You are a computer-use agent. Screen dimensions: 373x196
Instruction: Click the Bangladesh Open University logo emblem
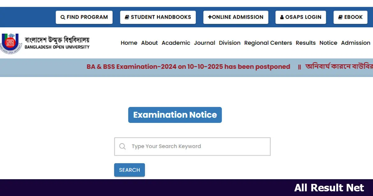[x=11, y=43]
